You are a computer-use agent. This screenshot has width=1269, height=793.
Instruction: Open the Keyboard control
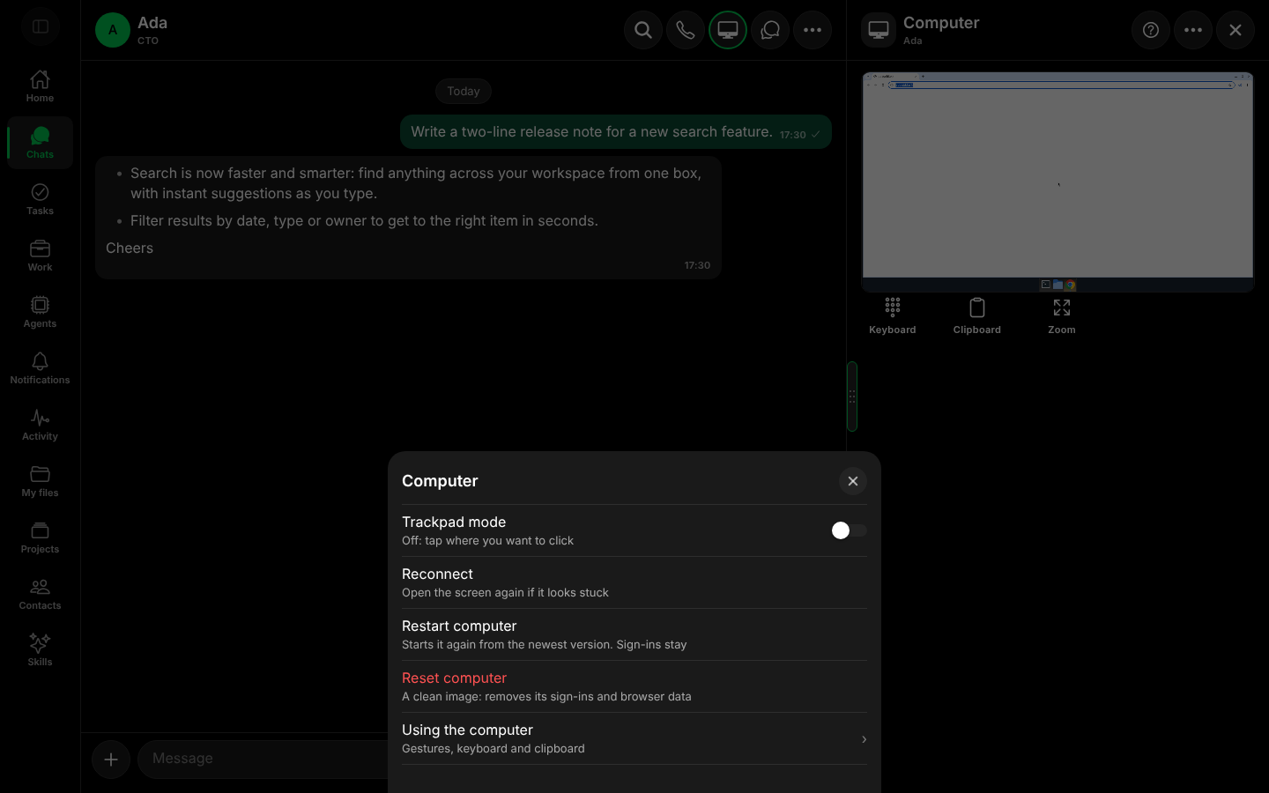point(893,316)
